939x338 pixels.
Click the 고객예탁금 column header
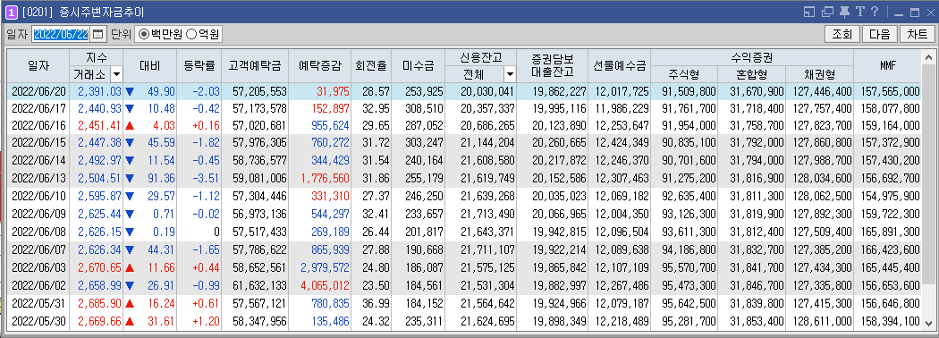pos(255,66)
